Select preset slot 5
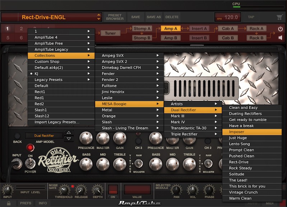287x207 pixels. click(8, 38)
